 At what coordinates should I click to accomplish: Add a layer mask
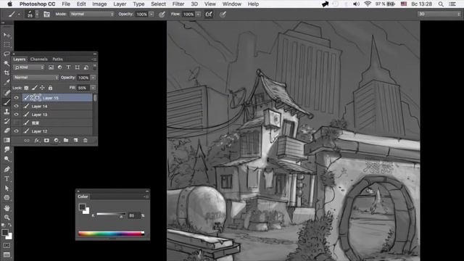(46, 141)
